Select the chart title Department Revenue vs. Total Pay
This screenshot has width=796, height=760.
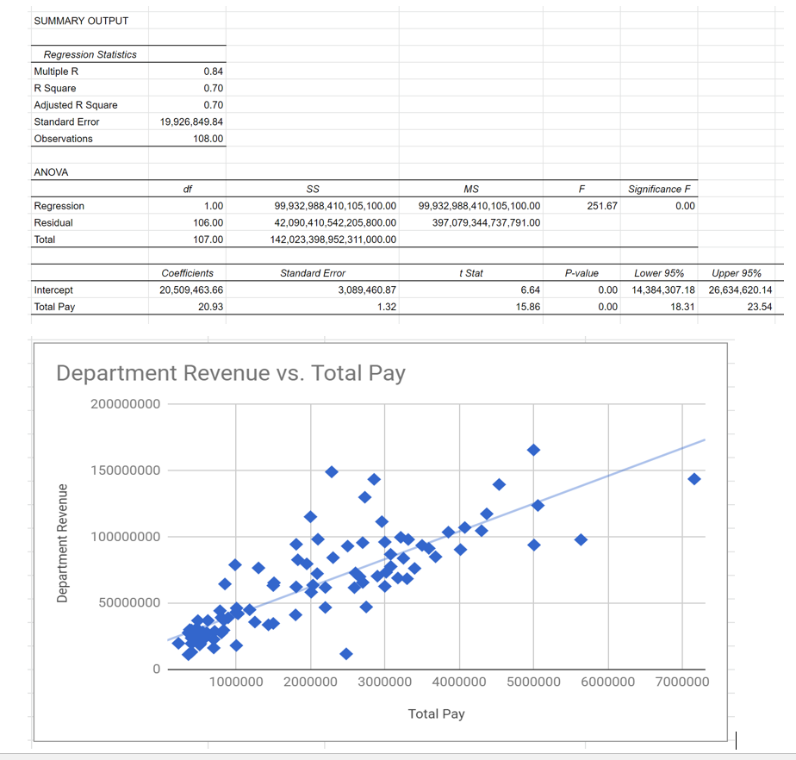click(232, 372)
